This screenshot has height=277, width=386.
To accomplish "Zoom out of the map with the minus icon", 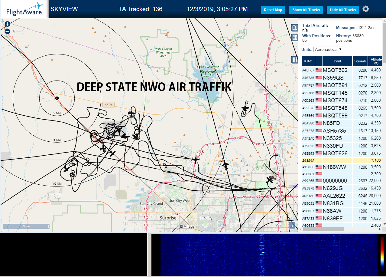I will [8, 31].
